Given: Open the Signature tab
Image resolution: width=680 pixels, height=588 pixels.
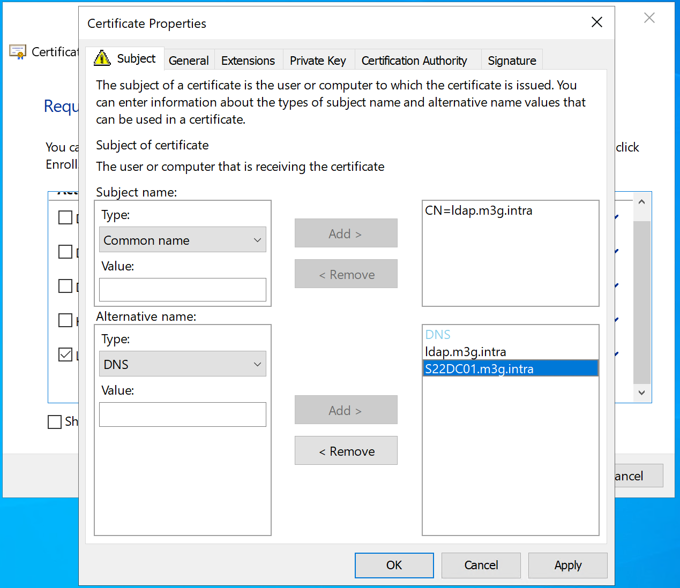Looking at the screenshot, I should [x=512, y=61].
